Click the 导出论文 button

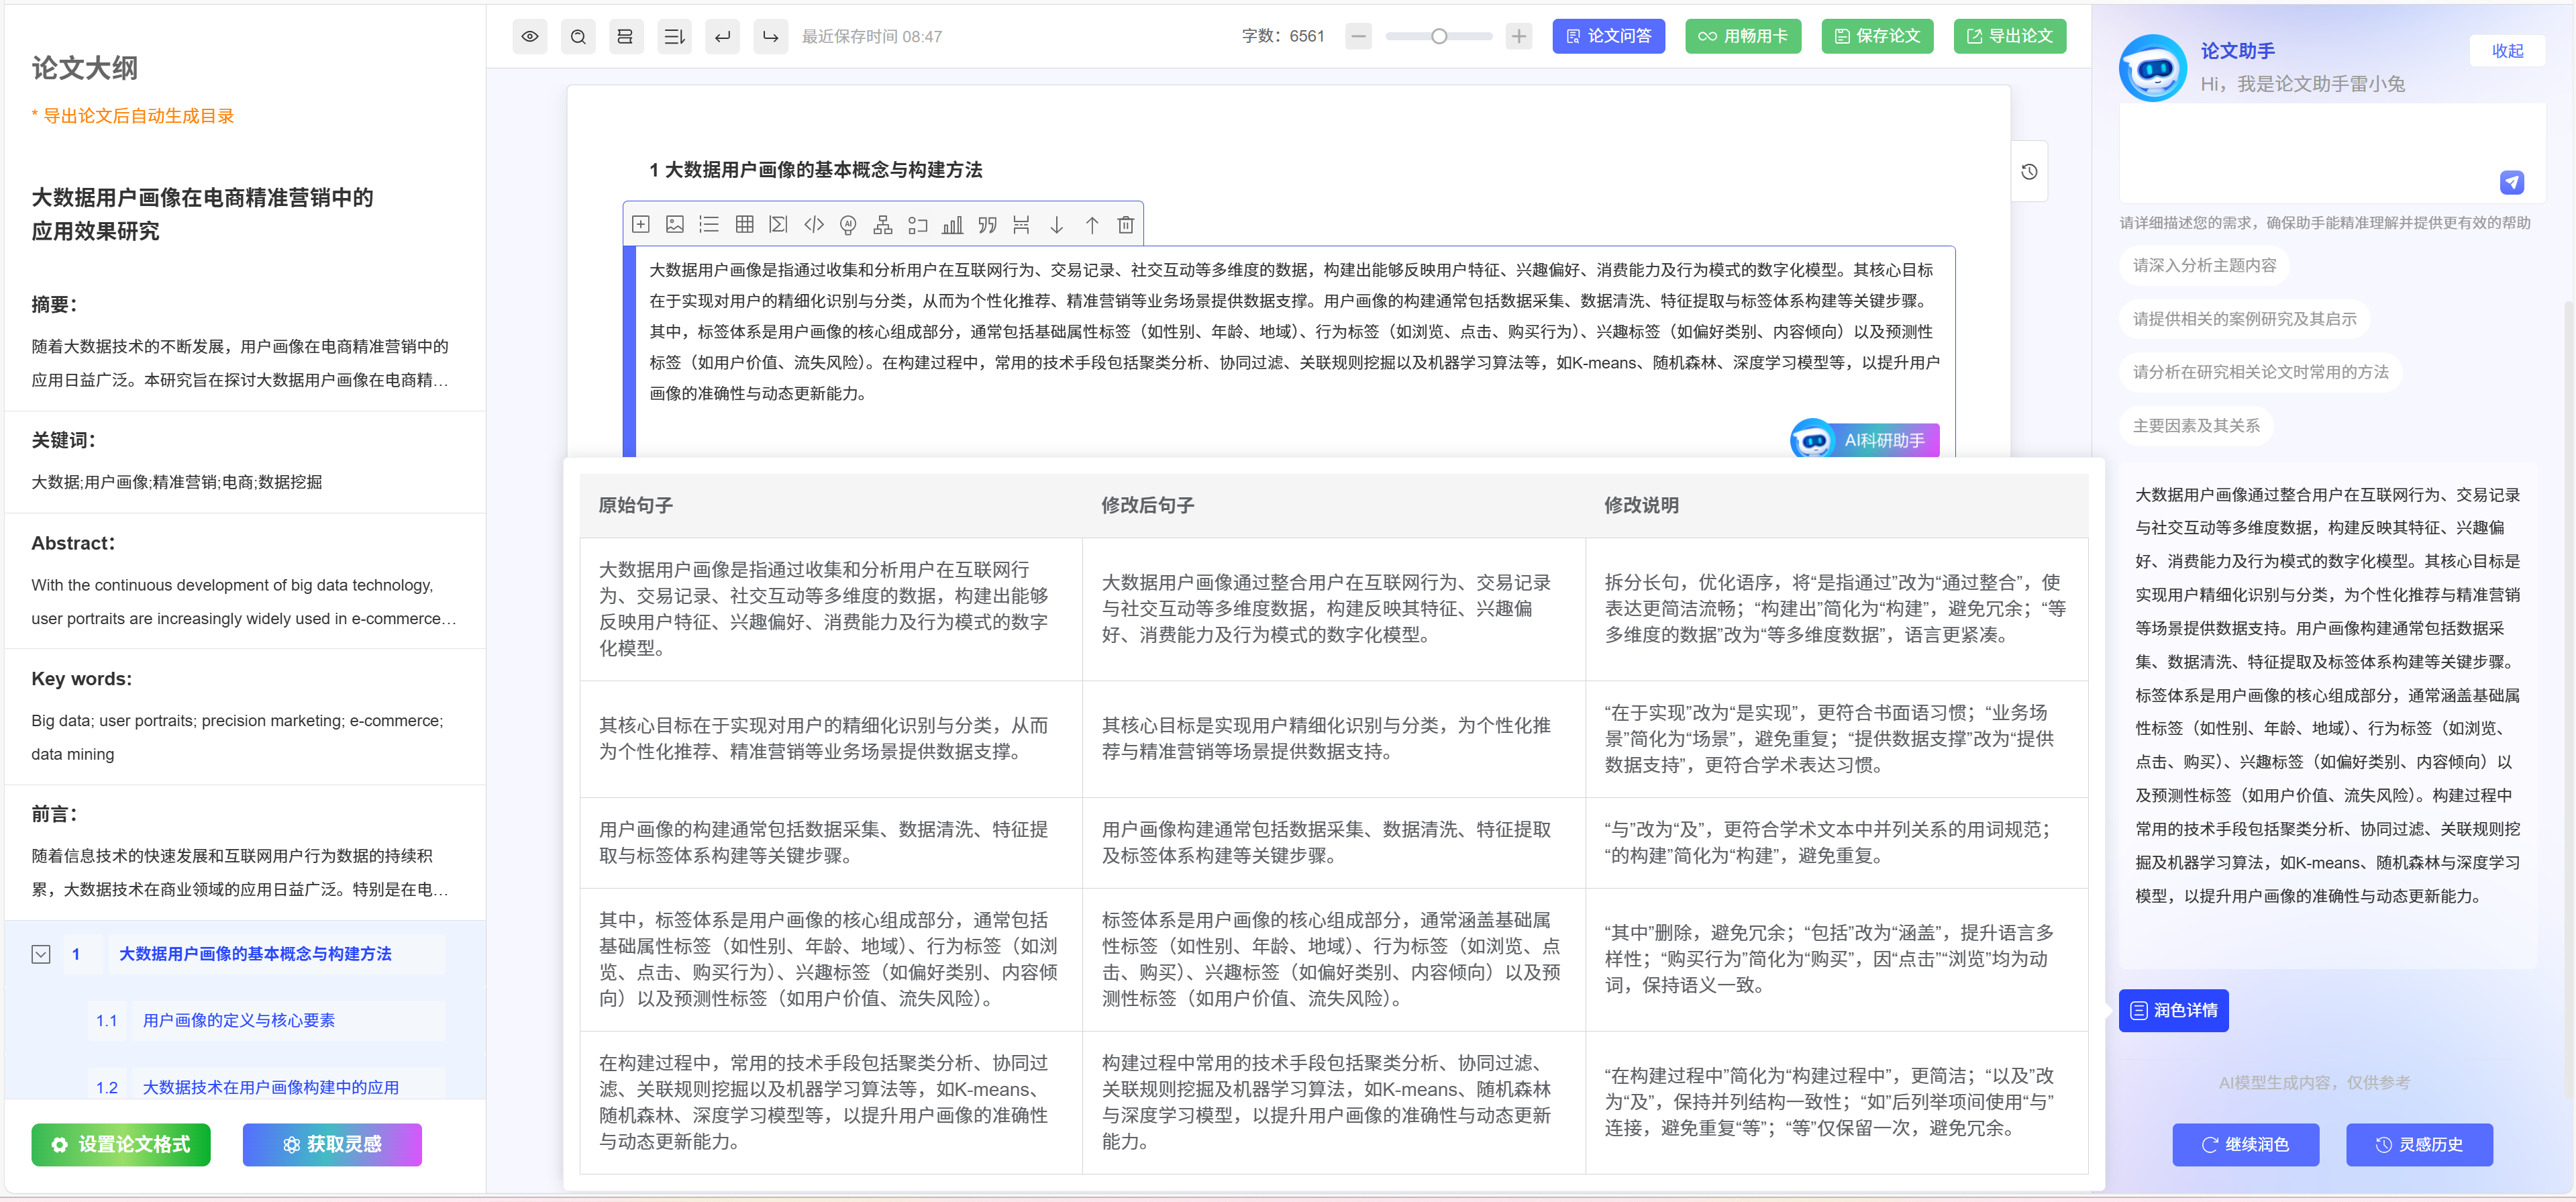click(2009, 36)
